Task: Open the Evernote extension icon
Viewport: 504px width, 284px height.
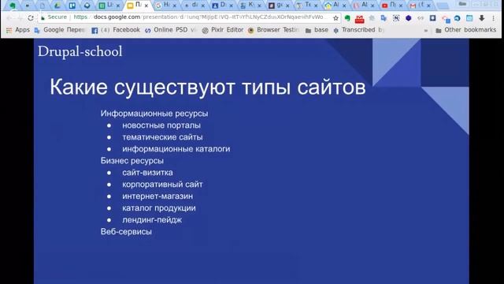Action: [347, 18]
